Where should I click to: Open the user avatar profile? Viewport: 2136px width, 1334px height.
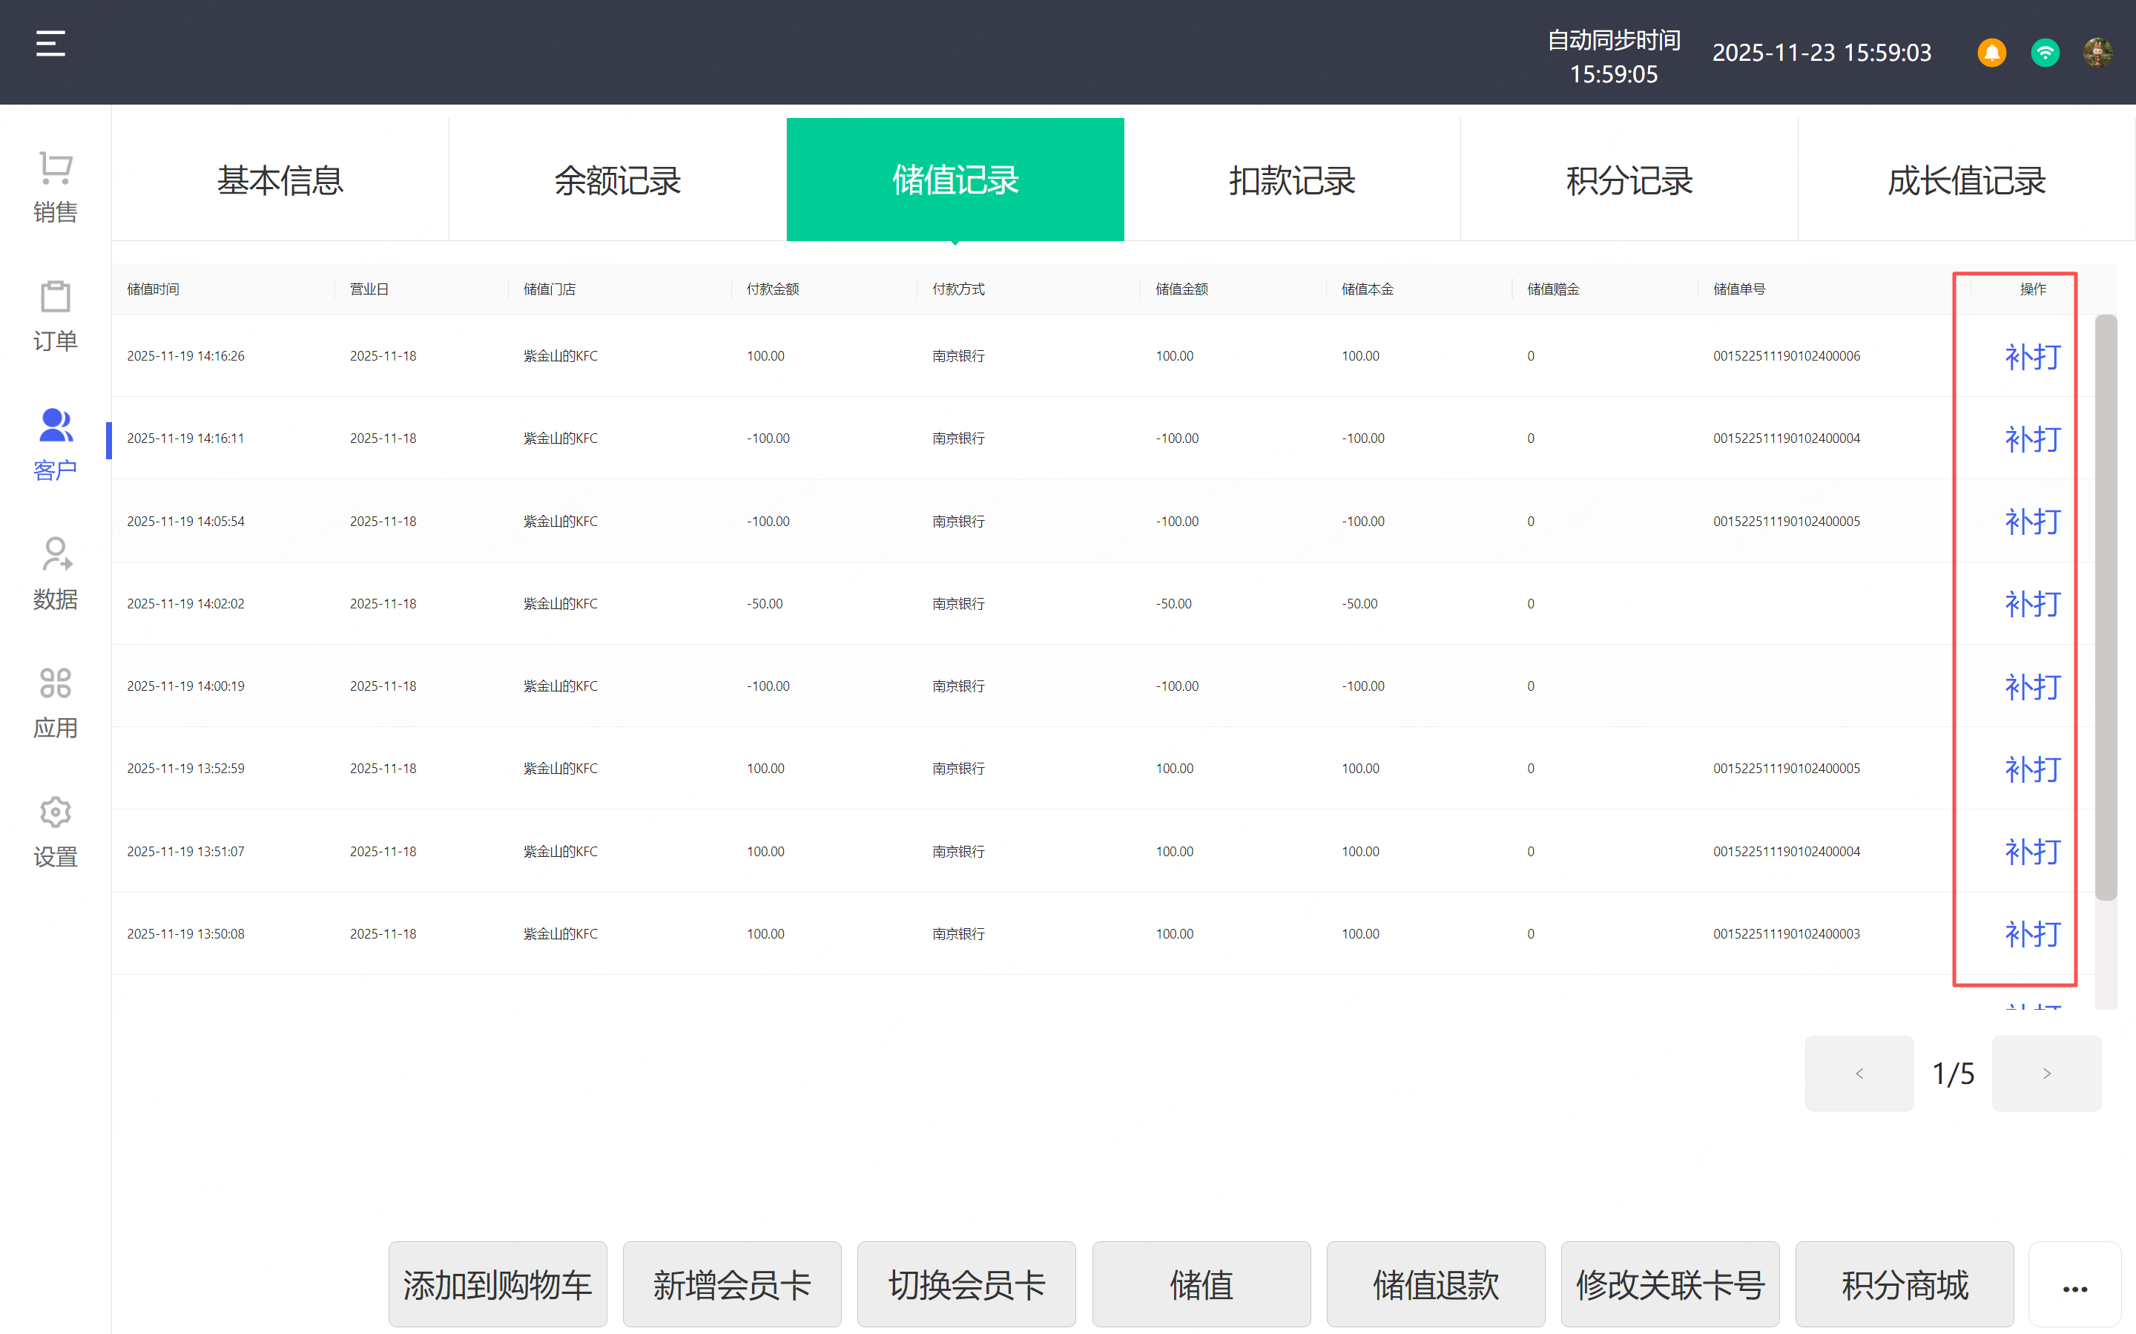point(2097,53)
